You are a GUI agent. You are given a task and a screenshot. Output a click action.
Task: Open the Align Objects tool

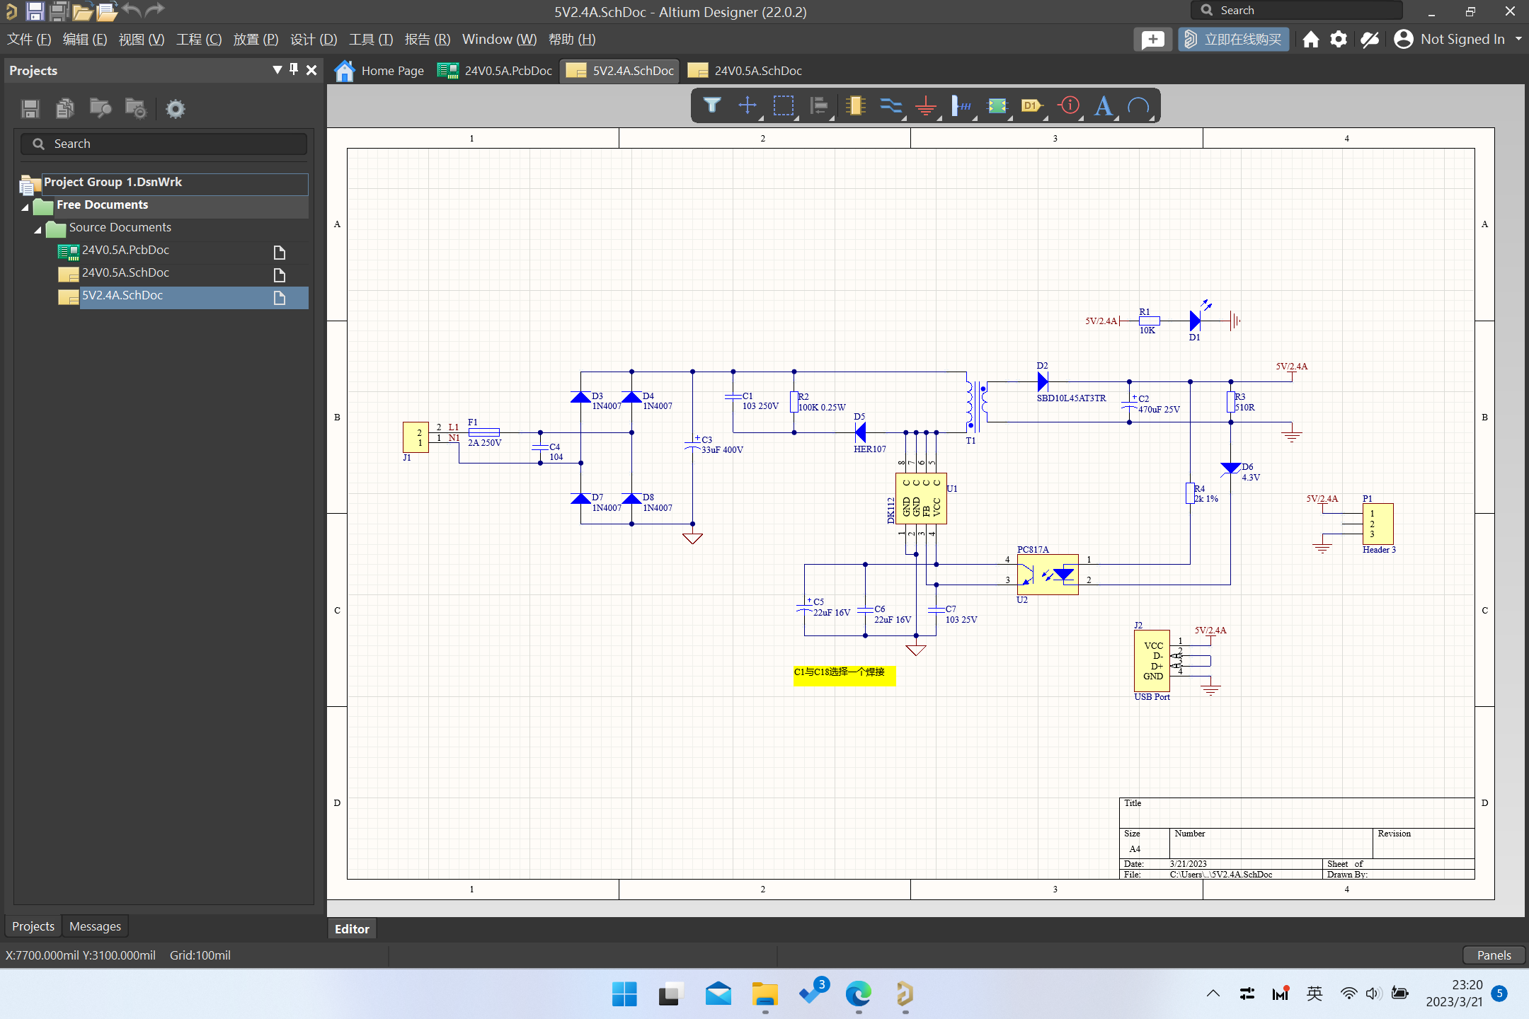[x=819, y=106]
